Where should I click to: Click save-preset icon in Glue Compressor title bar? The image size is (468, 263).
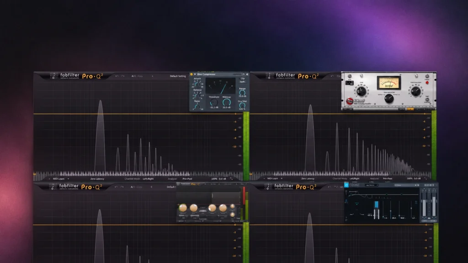click(247, 74)
